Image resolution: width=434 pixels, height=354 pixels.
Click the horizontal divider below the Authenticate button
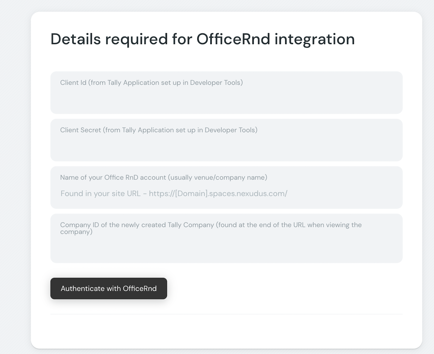pyautogui.click(x=226, y=314)
